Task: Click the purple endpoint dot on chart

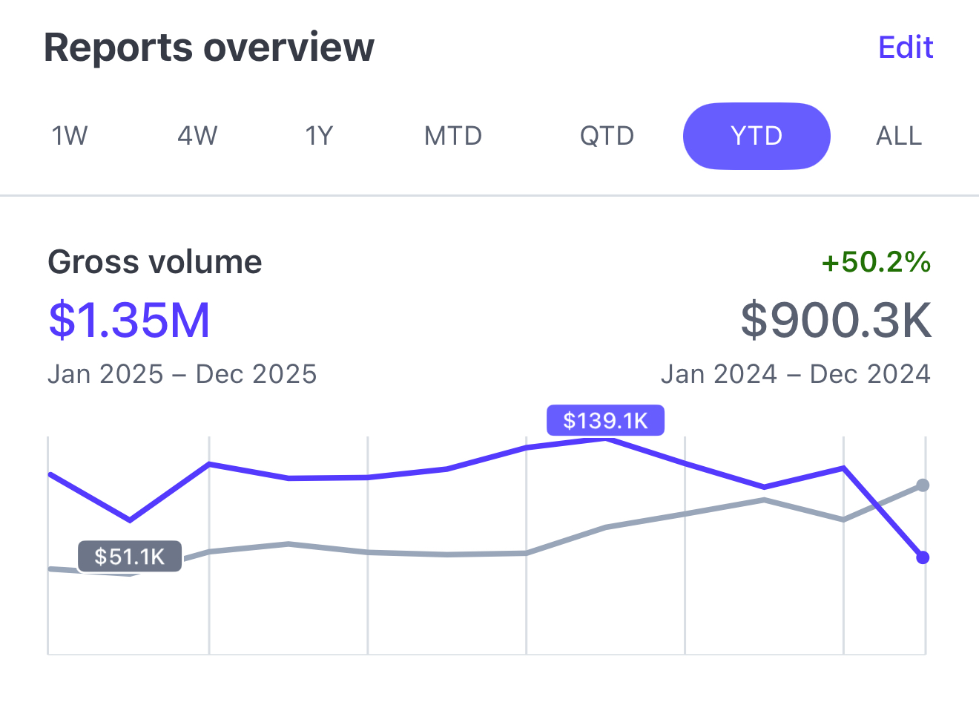Action: pos(923,557)
